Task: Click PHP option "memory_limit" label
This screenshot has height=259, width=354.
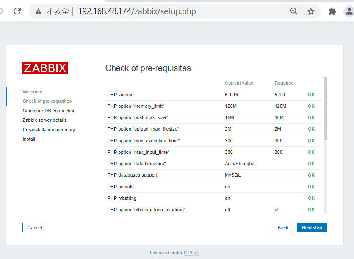Action: pos(136,106)
